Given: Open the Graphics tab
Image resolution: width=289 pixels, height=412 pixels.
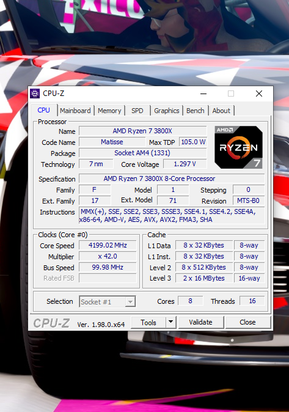Looking at the screenshot, I should point(167,111).
